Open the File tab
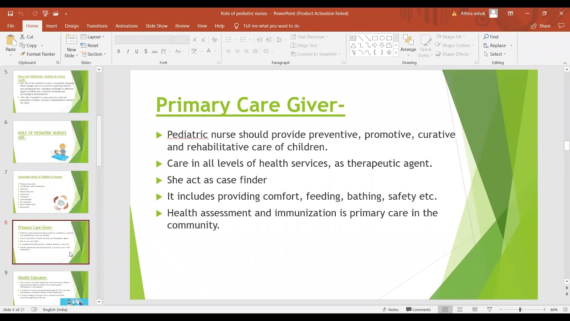570x321 pixels. (x=11, y=26)
